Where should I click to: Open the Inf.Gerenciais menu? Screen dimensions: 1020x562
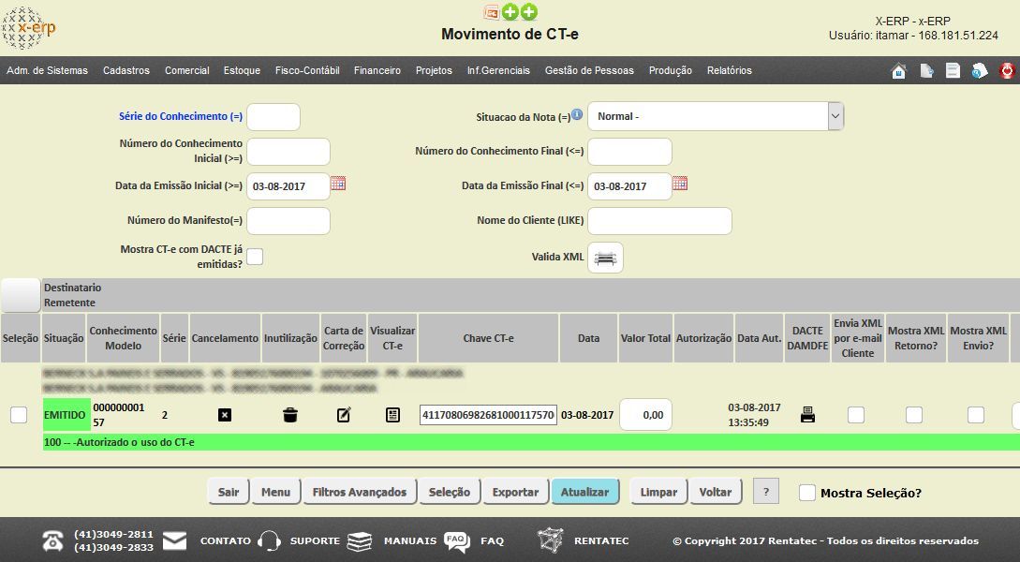click(498, 70)
